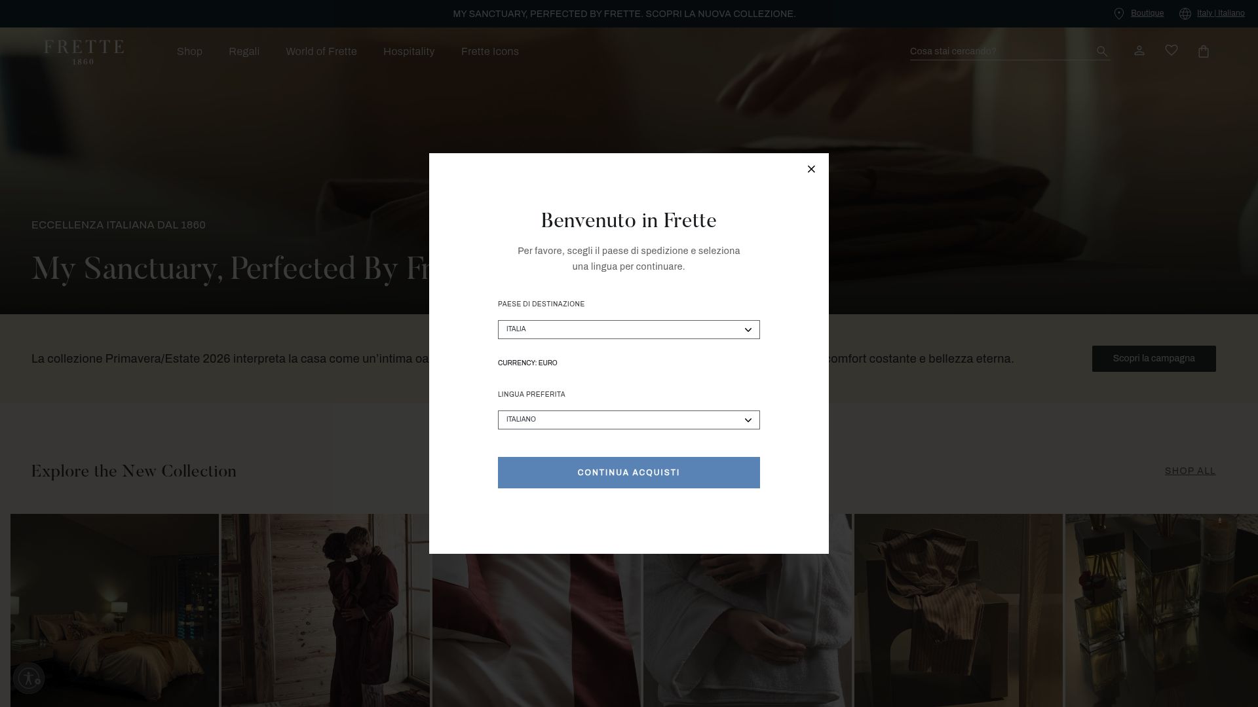
Task: Close the Benvenuto in Frette popup
Action: [x=811, y=169]
